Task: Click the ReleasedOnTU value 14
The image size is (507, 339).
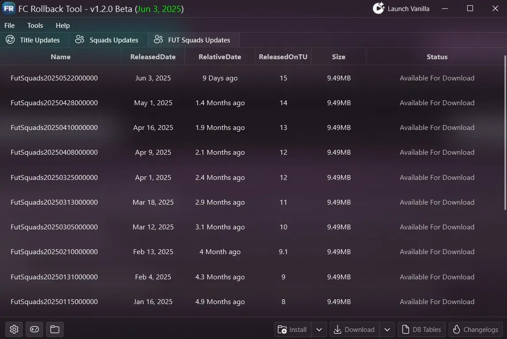Action: pyautogui.click(x=283, y=103)
